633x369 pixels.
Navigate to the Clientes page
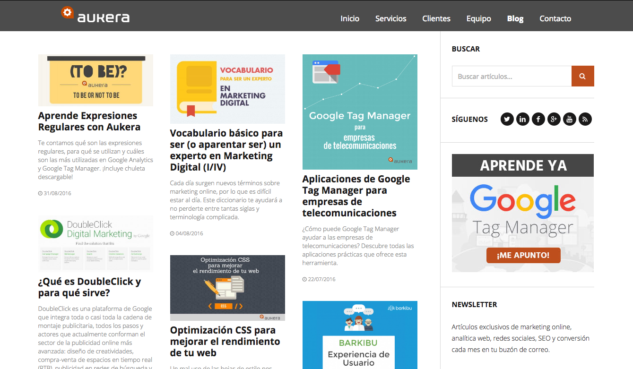(436, 18)
